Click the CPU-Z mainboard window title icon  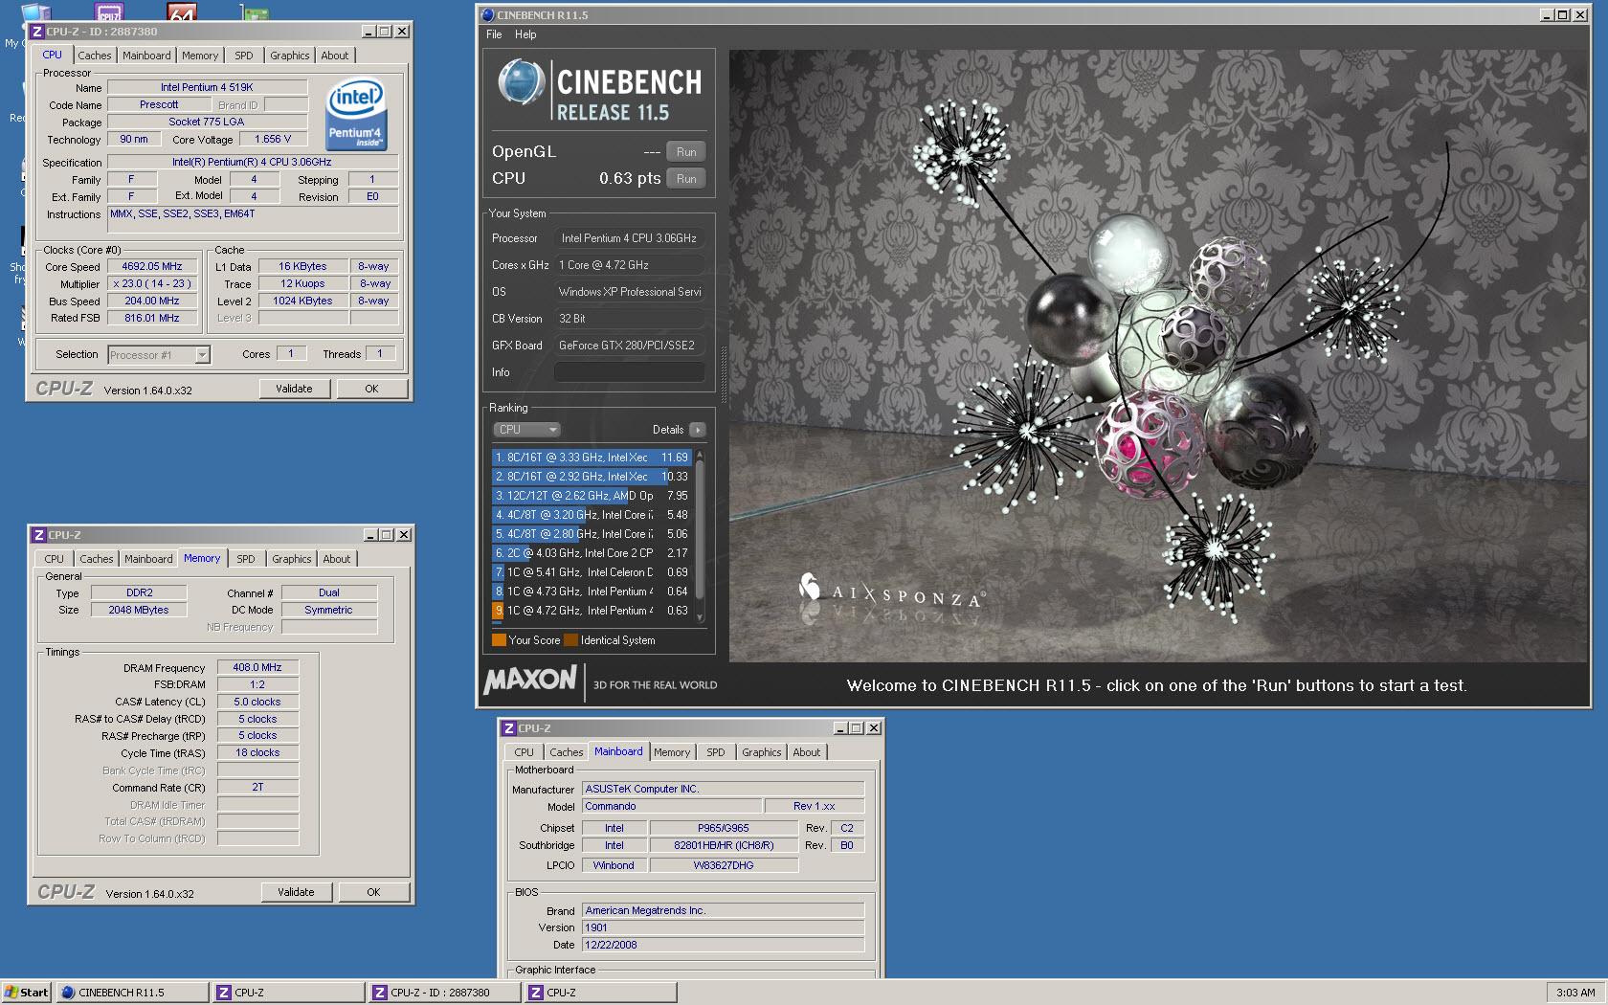tap(509, 728)
